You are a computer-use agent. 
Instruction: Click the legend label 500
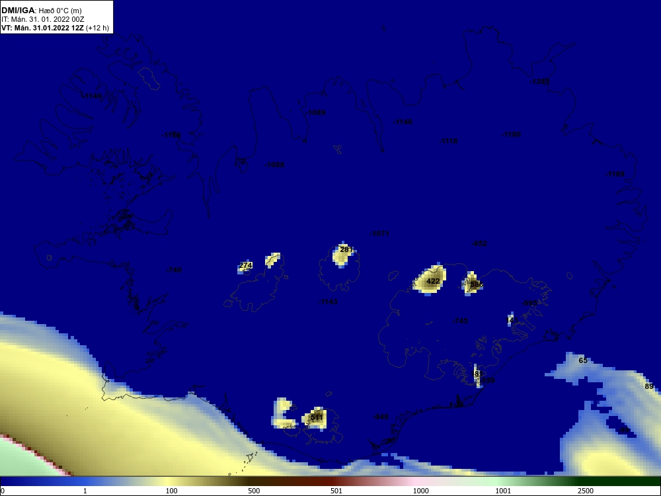pyautogui.click(x=254, y=491)
